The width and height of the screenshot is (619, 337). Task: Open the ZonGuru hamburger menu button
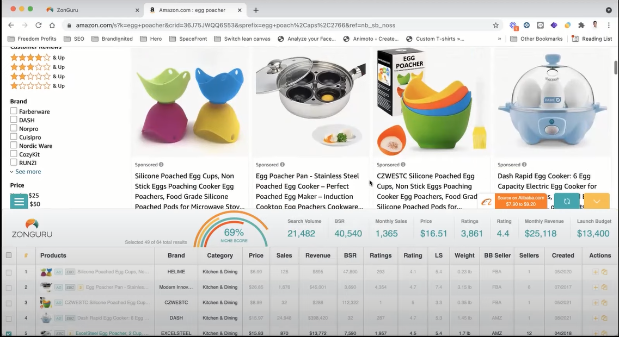click(x=19, y=202)
